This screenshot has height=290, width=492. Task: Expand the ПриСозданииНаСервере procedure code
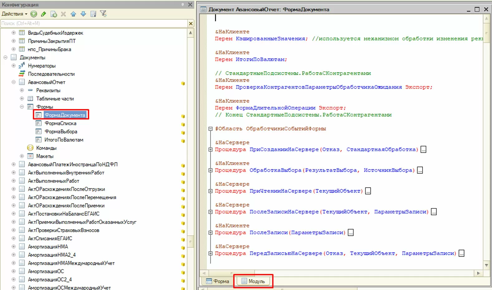(x=211, y=150)
